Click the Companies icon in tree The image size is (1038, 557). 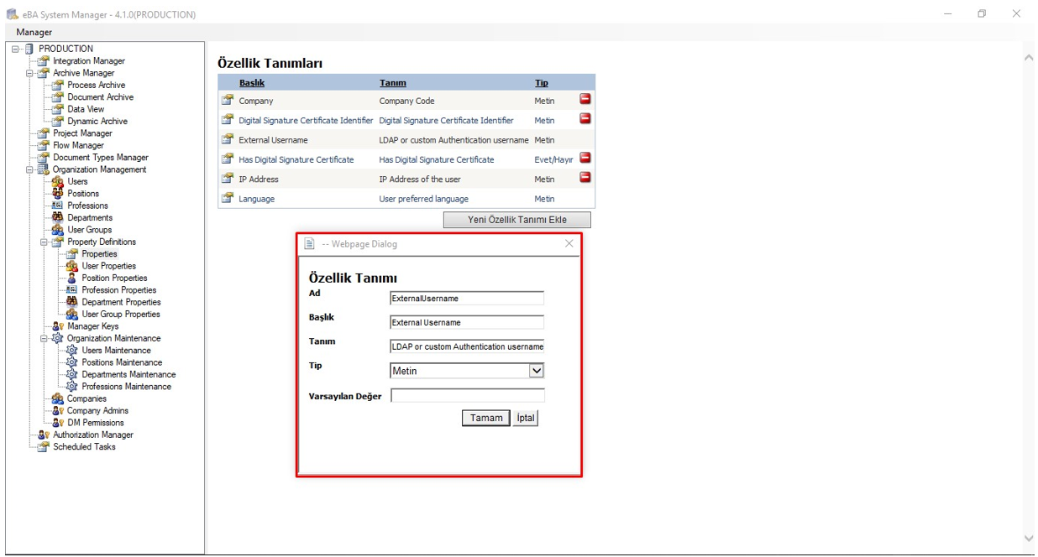point(57,399)
